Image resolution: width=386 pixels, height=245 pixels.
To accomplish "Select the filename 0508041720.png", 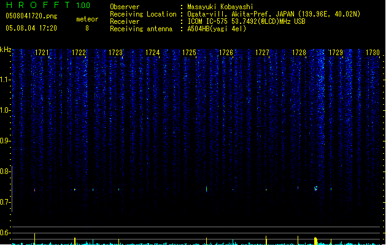I will pyautogui.click(x=31, y=16).
